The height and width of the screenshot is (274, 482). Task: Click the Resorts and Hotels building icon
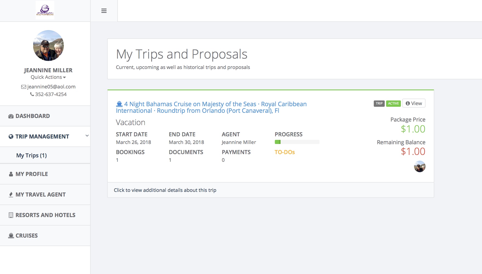point(11,215)
